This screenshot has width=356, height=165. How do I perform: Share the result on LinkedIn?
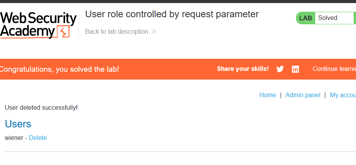coord(295,69)
